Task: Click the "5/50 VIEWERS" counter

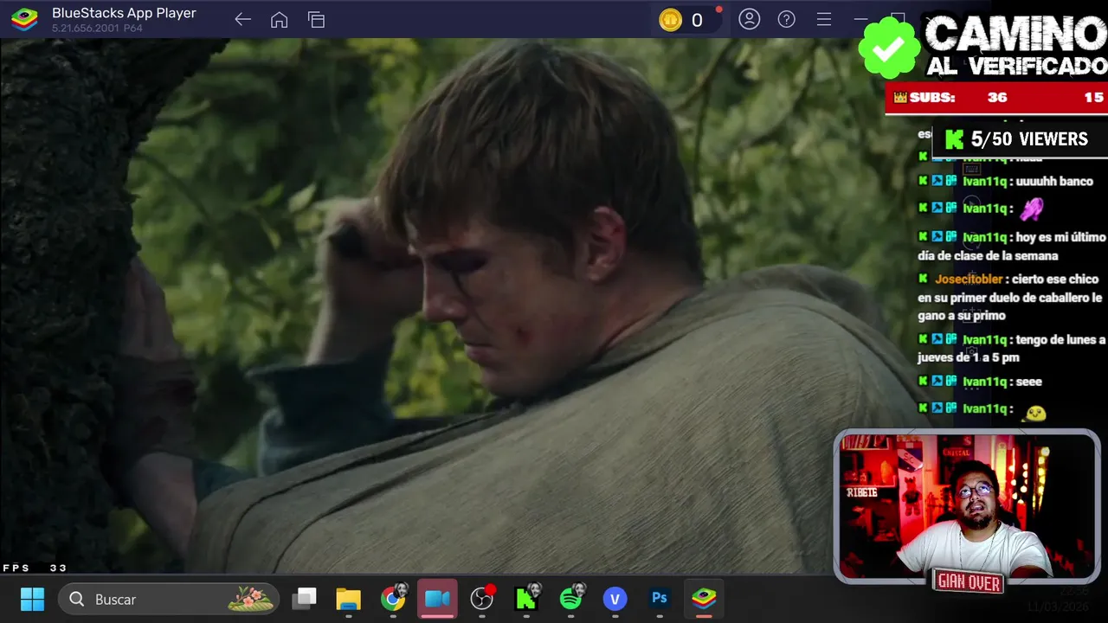Action: click(1018, 139)
